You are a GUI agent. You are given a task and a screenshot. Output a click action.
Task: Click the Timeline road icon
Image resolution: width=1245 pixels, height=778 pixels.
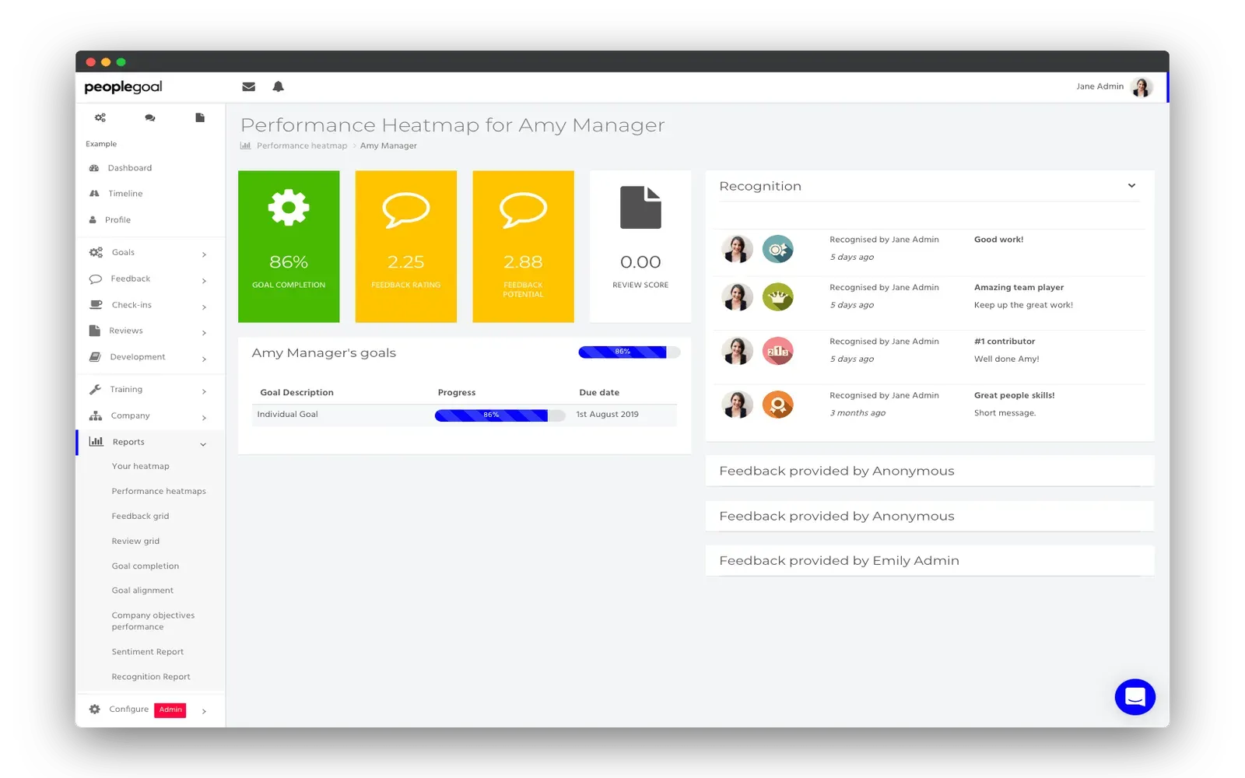tap(94, 194)
